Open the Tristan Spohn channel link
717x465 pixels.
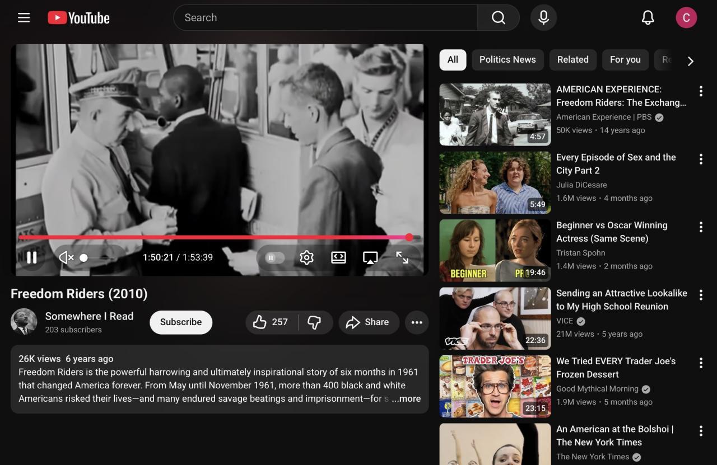coord(581,253)
